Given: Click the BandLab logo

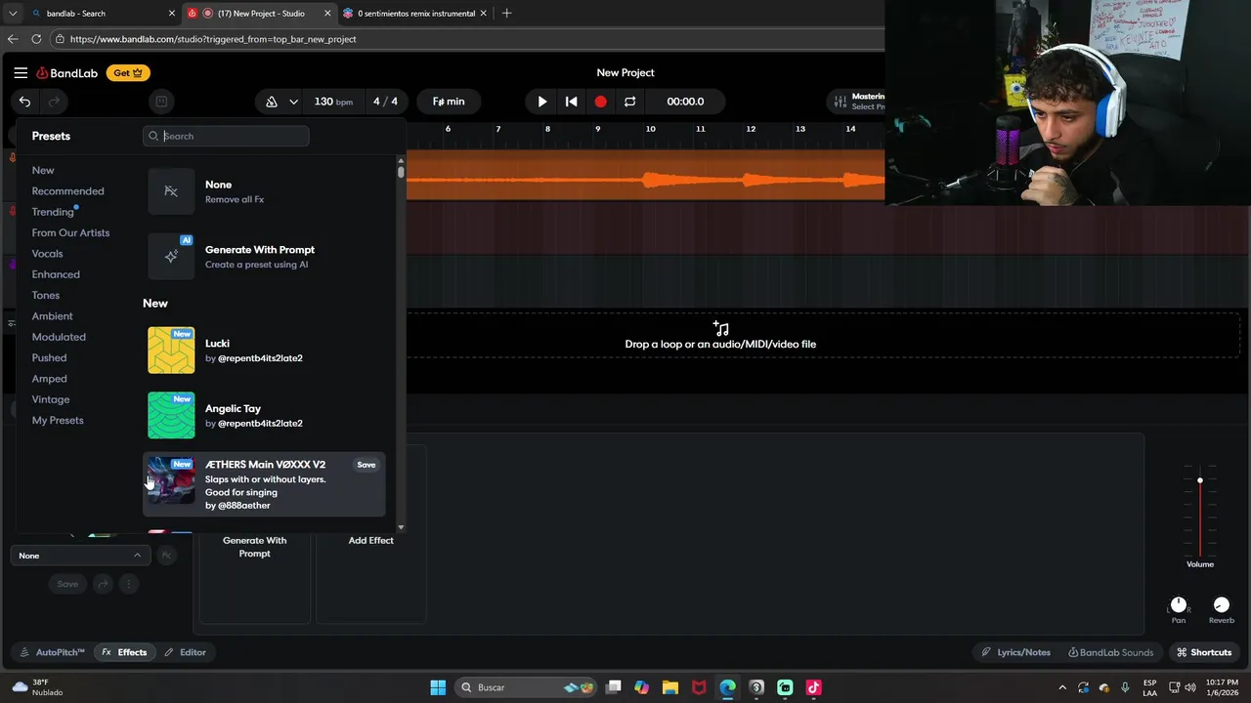Looking at the screenshot, I should [67, 72].
